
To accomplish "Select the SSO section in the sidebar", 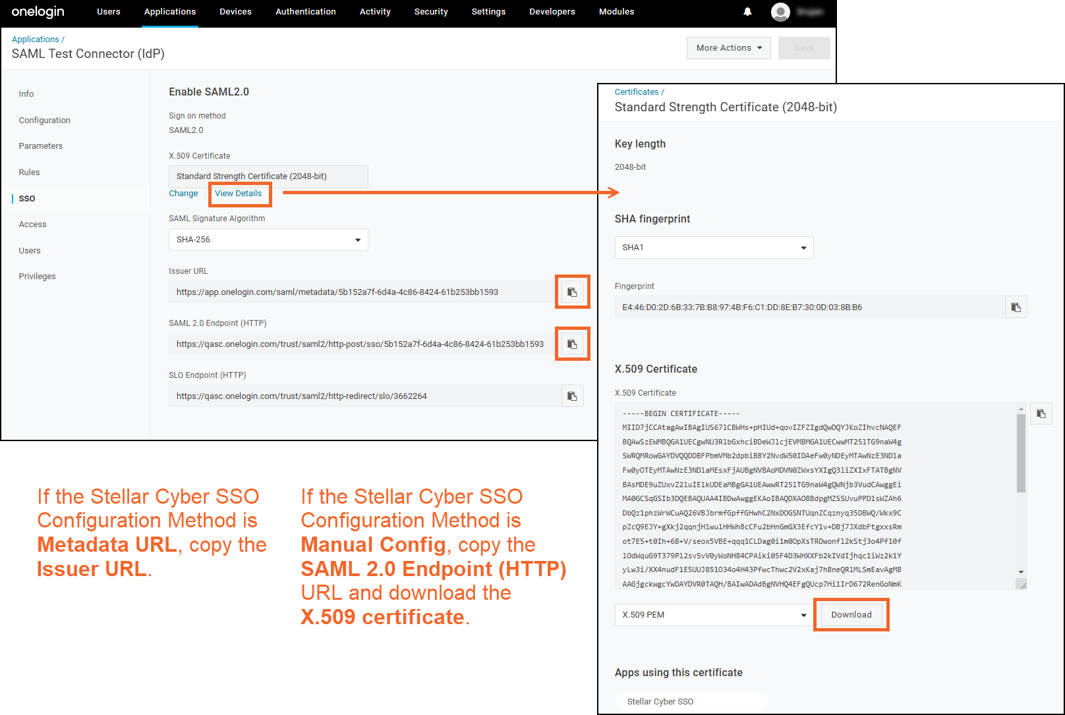I will tap(26, 198).
